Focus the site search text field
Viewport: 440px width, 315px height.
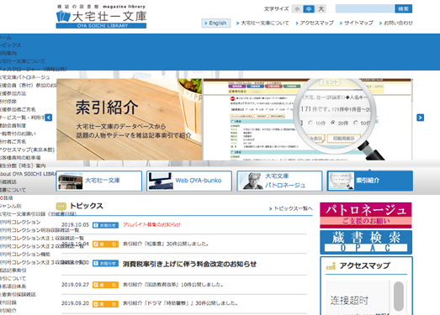click(365, 8)
